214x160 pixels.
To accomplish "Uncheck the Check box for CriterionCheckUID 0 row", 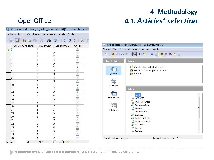I will pyautogui.click(x=78, y=49).
